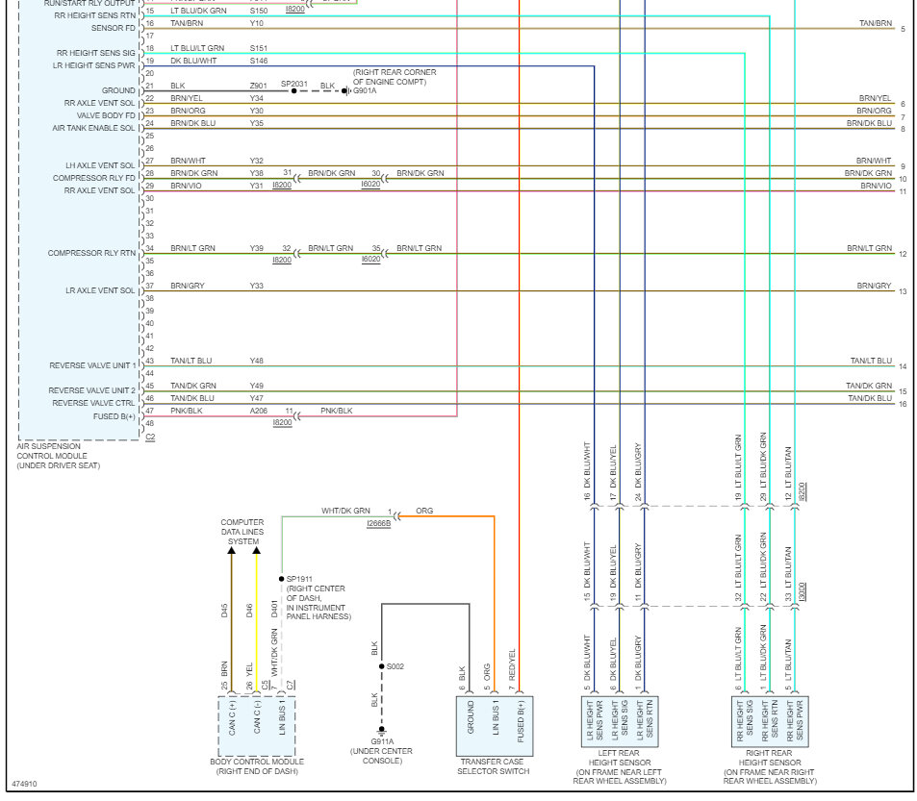Image resolution: width=917 pixels, height=801 pixels.
Task: Select circuit code Y34
Action: click(257, 98)
